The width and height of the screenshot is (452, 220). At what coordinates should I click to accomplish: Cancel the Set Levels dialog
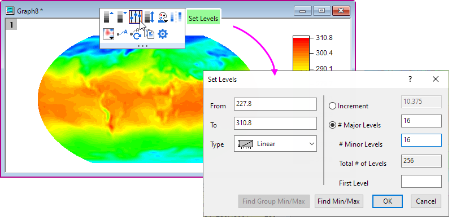pos(426,201)
